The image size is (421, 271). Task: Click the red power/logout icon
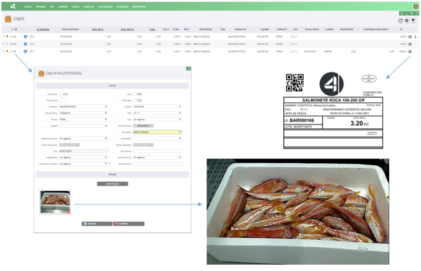pos(416,6)
